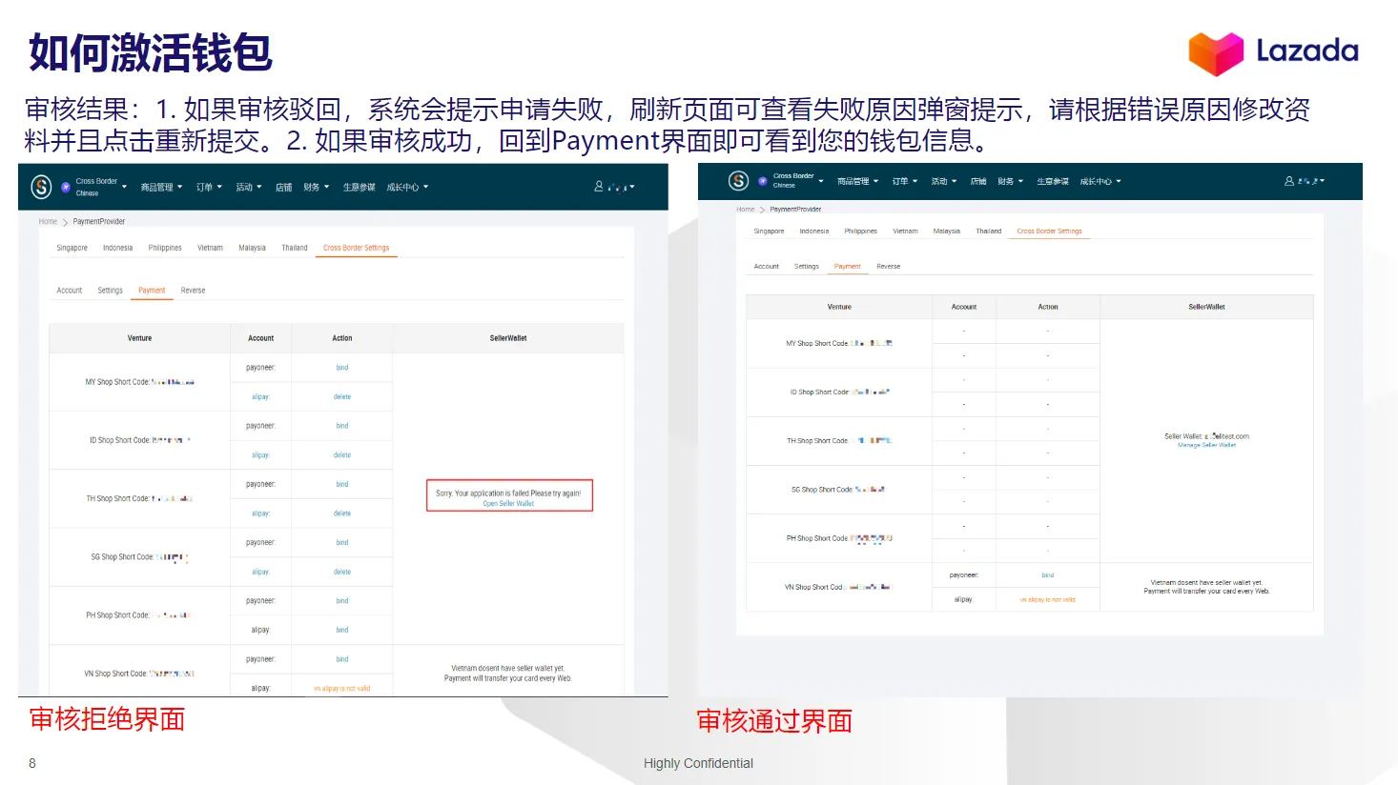Select the Reverse tab
1398x785 pixels.
pyautogui.click(x=193, y=290)
